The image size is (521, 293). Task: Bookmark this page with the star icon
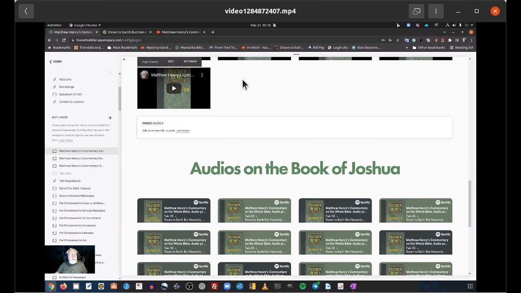(x=398, y=40)
